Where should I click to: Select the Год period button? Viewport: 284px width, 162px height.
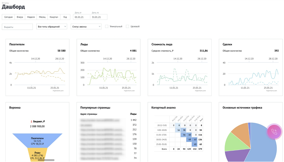pyautogui.click(x=65, y=17)
